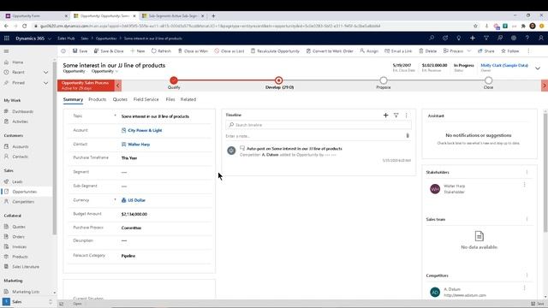The width and height of the screenshot is (548, 308).
Task: Click Share in the command bar
Action: pyautogui.click(x=485, y=51)
